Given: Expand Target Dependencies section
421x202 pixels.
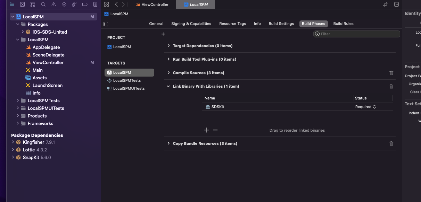Looking at the screenshot, I should 168,46.
